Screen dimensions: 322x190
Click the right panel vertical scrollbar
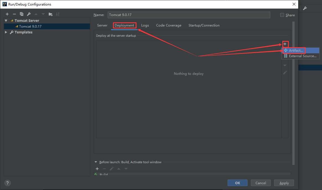pos(293,93)
